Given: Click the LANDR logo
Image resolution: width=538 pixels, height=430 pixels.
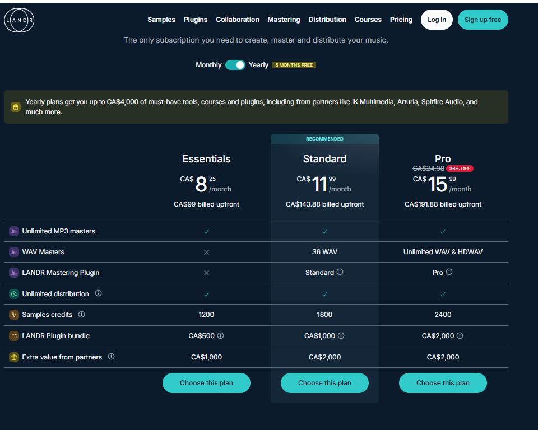Looking at the screenshot, I should click(19, 20).
